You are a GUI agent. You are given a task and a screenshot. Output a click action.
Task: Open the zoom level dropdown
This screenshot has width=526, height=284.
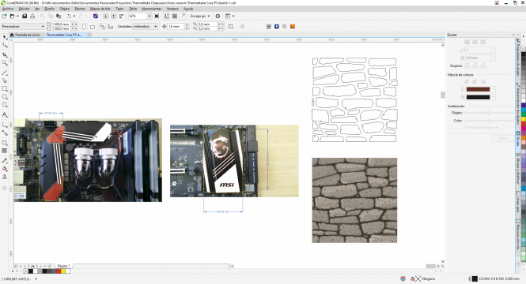(x=149, y=16)
